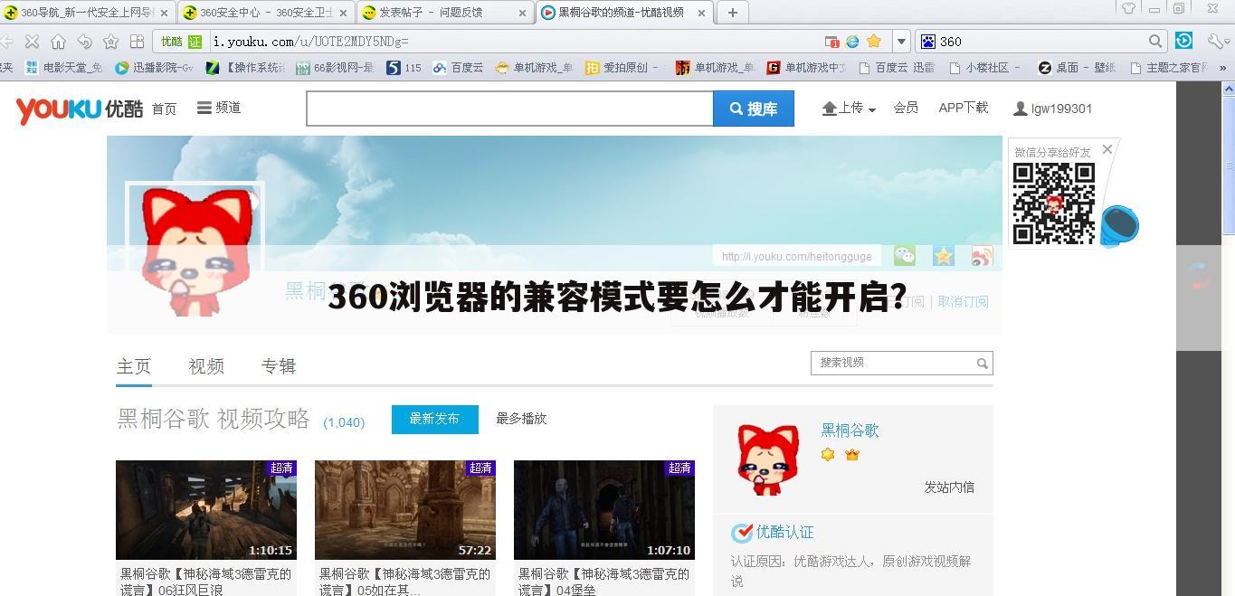This screenshot has height=596, width=1235.
Task: Subscribe via the RSS icon
Action: pos(982,256)
